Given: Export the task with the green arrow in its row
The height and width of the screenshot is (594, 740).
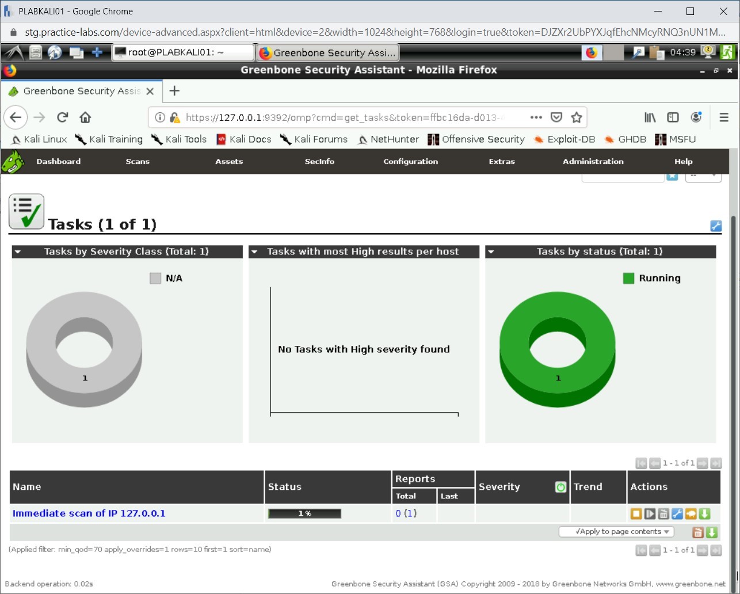Looking at the screenshot, I should coord(704,514).
